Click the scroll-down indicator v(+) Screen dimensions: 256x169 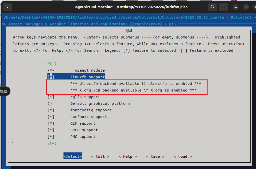tap(52, 143)
